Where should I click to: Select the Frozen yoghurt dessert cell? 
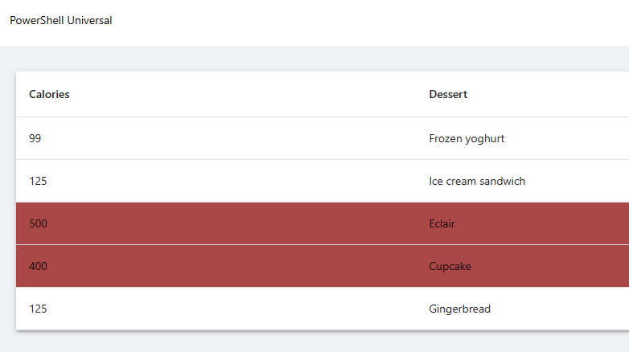tap(467, 138)
